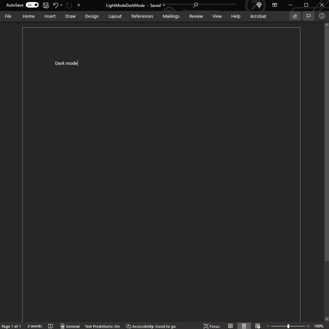This screenshot has height=329, width=329.
Task: Click the Save icon
Action: tap(46, 5)
